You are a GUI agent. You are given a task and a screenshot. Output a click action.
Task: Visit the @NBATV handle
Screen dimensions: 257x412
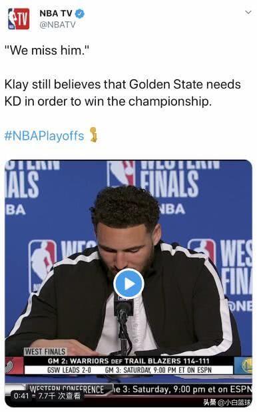57,25
